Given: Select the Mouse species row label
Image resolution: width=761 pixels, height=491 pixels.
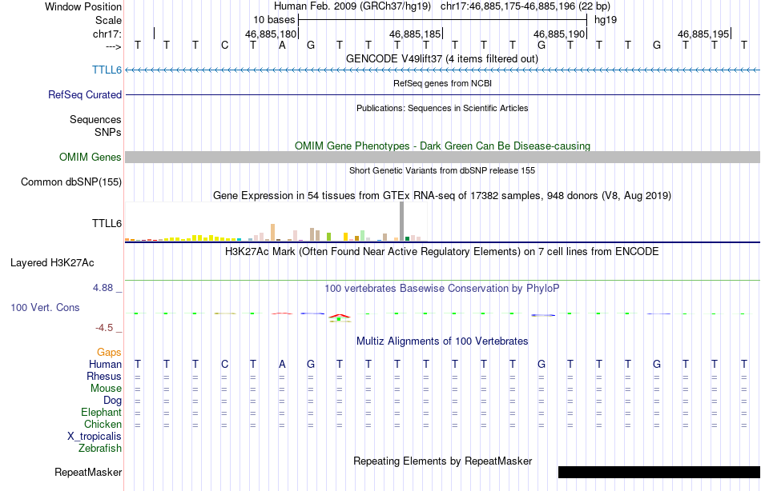Looking at the screenshot, I should coord(107,389).
